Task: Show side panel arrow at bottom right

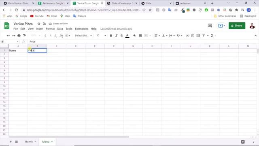Action: (x=254, y=142)
